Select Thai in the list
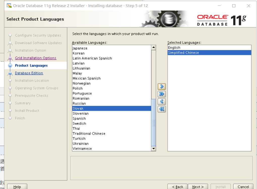This screenshot has height=189, width=257. pyautogui.click(x=112, y=129)
